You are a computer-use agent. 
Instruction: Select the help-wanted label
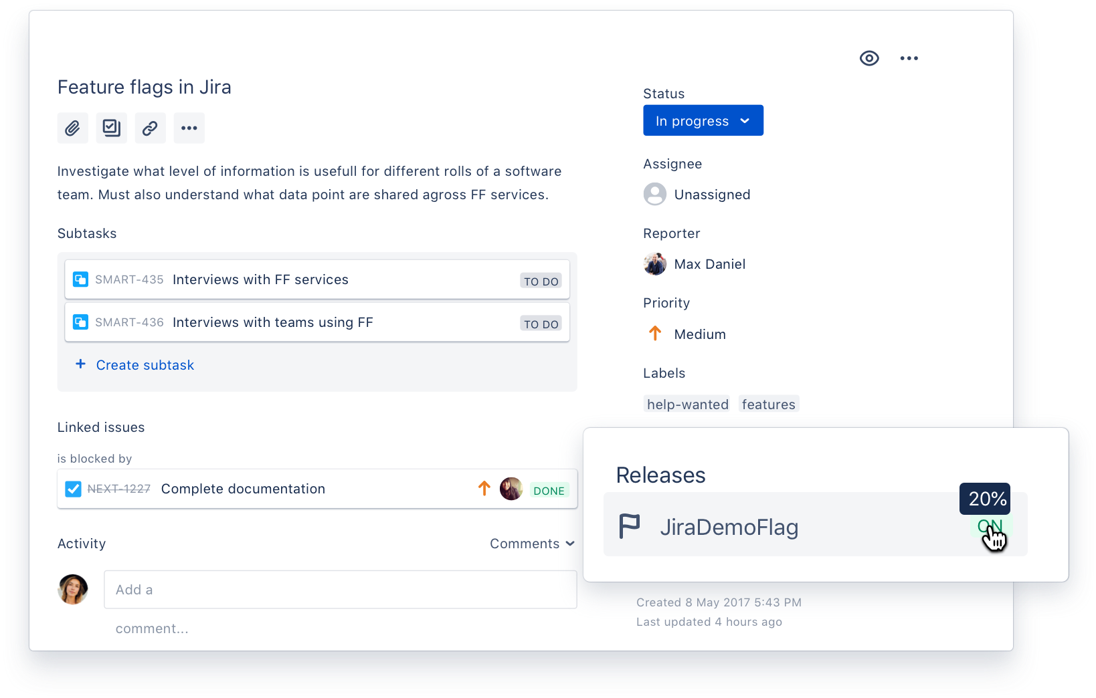(687, 404)
